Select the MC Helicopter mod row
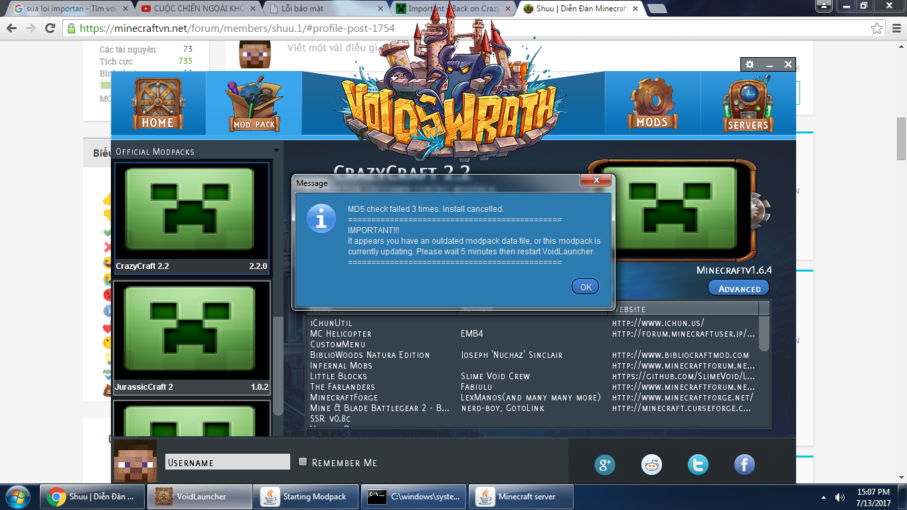 (534, 333)
